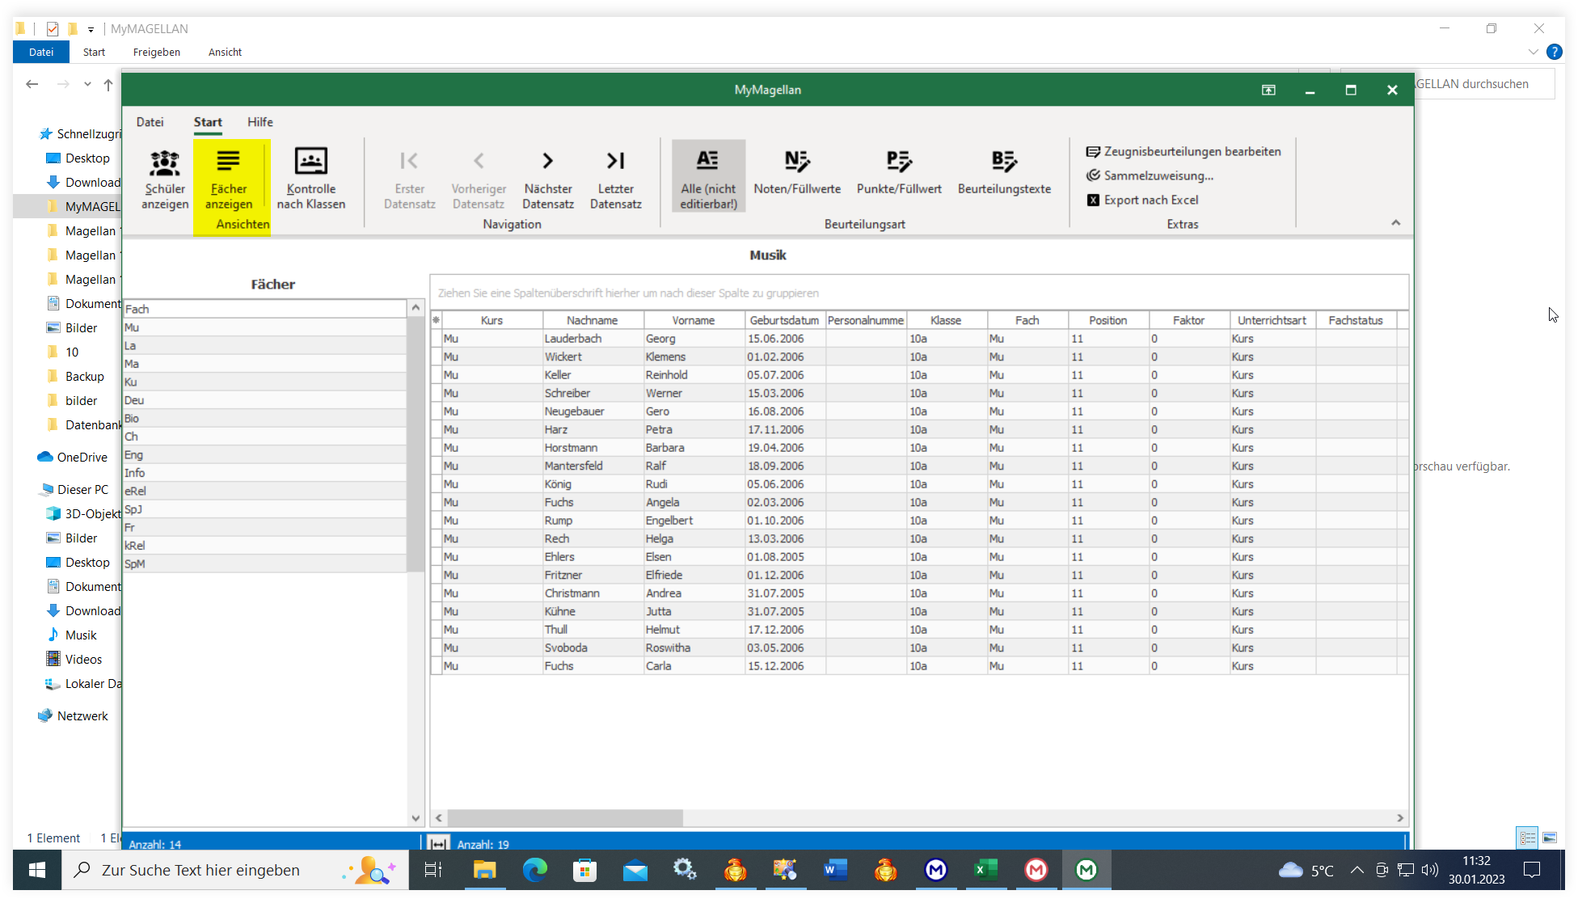Image resolution: width=1578 pixels, height=903 pixels.
Task: Select Punkte/Füllwert assessment type
Action: coord(899,173)
